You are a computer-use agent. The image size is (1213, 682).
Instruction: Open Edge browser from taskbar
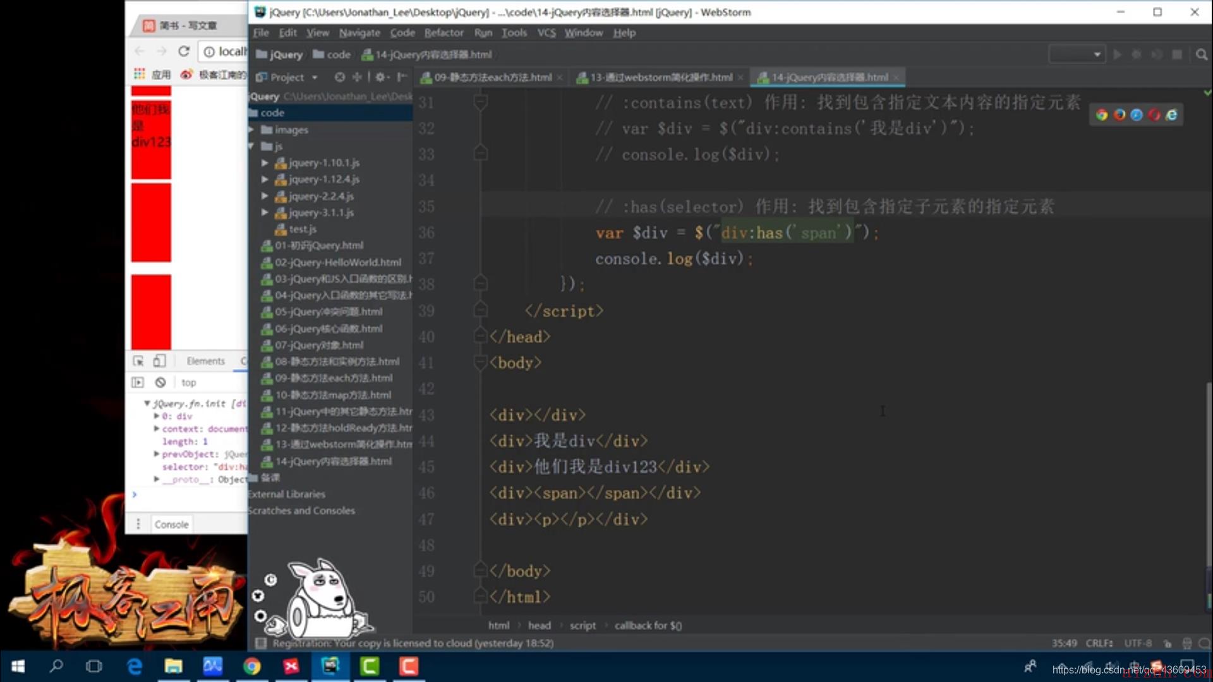click(x=134, y=666)
